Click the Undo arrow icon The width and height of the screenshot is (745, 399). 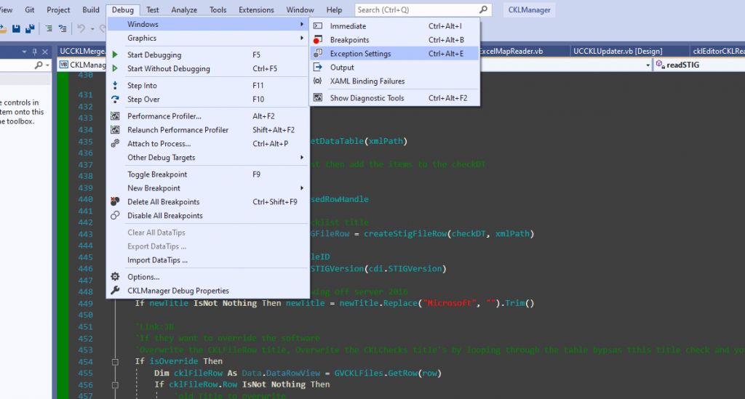[81, 29]
